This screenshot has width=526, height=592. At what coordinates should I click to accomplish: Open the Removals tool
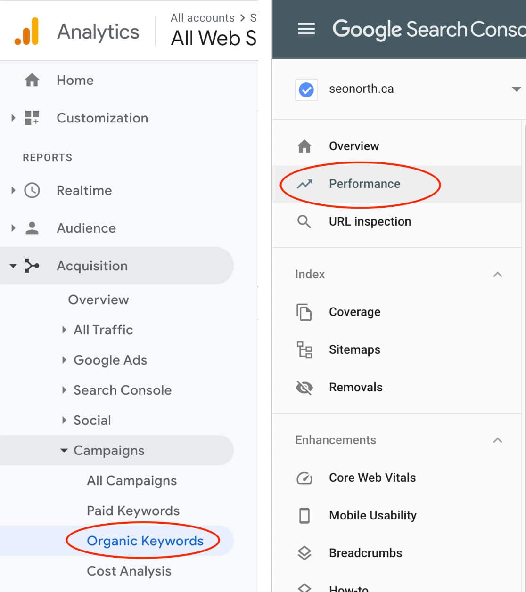point(356,387)
